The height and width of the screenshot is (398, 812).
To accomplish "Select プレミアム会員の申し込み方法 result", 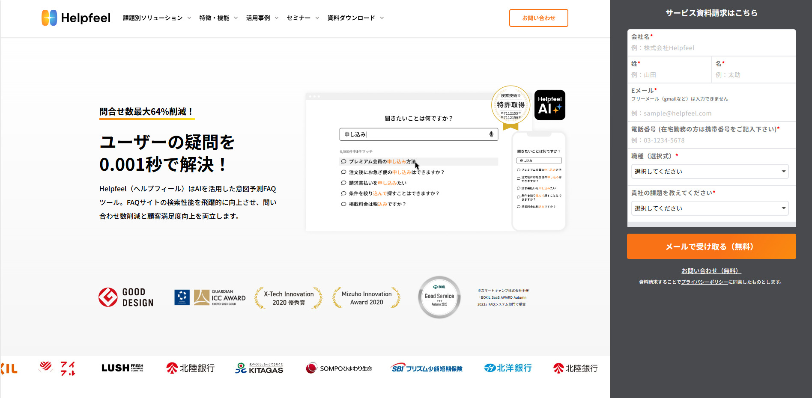I will [x=418, y=162].
